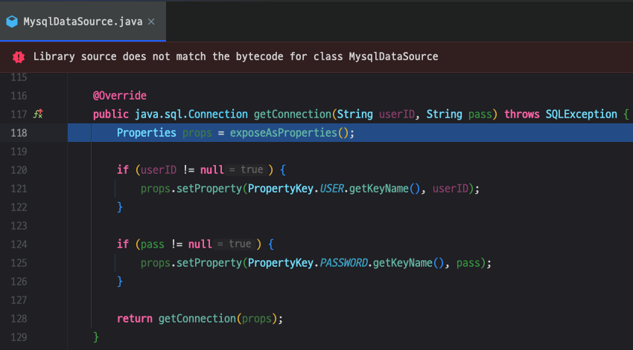Click the banner text 'Library source does not match the bytecode'
Image resolution: width=633 pixels, height=350 pixels.
(x=158, y=56)
